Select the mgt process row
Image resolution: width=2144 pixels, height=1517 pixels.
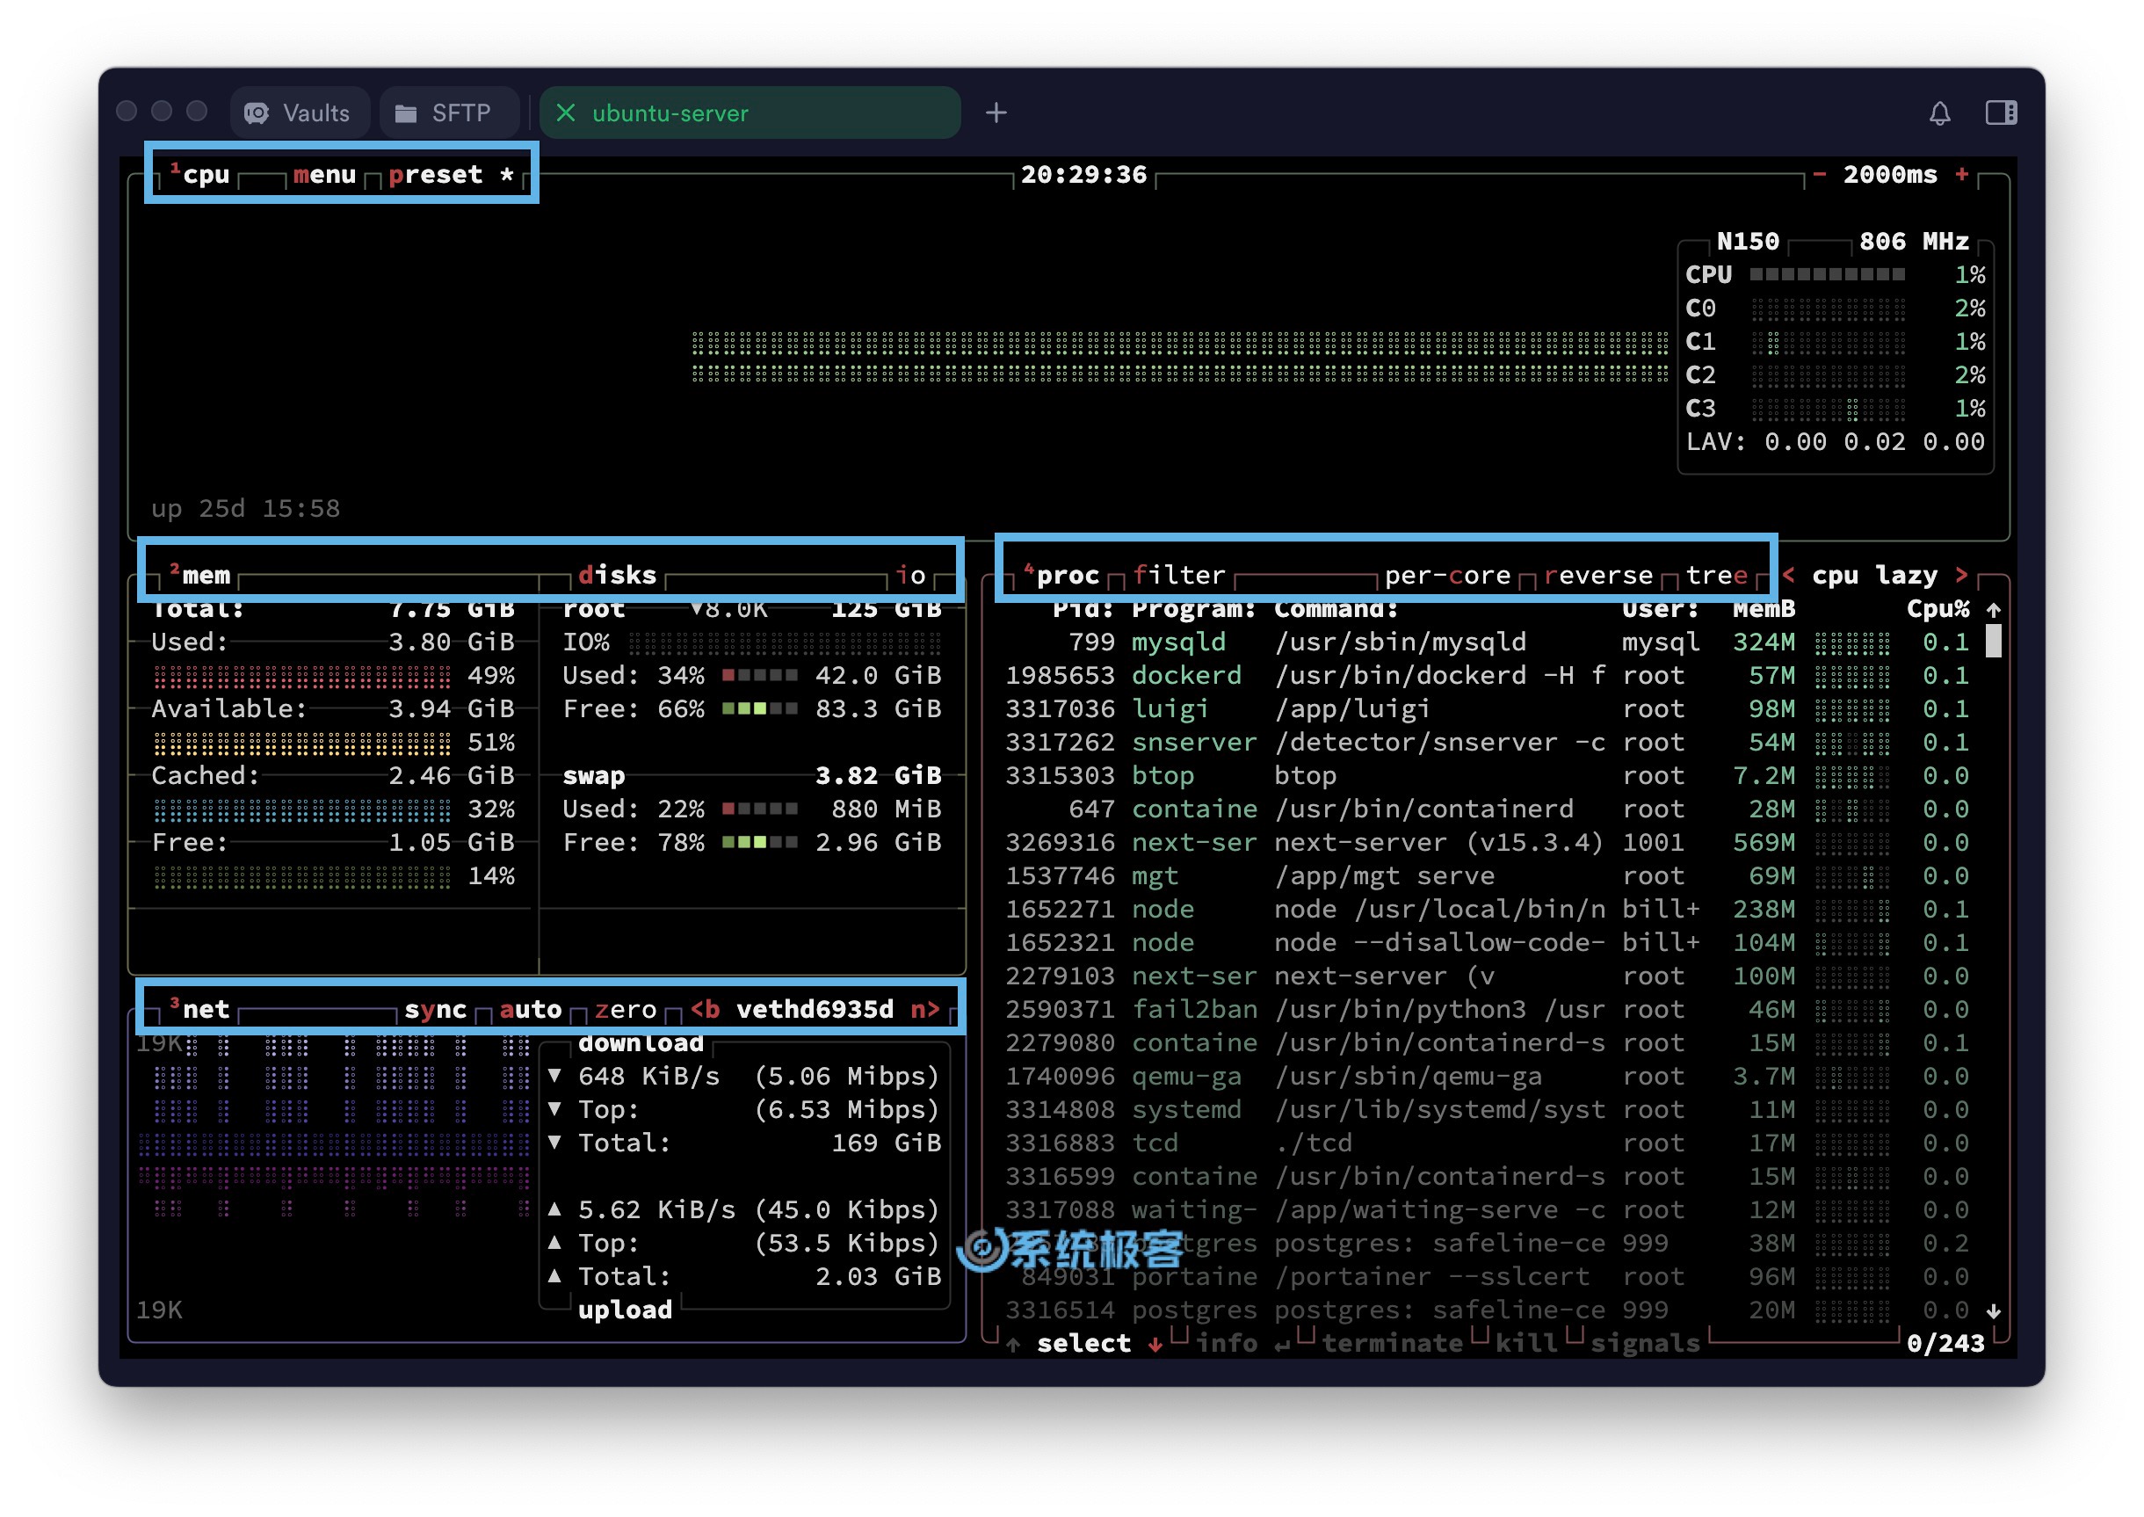(x=1488, y=875)
